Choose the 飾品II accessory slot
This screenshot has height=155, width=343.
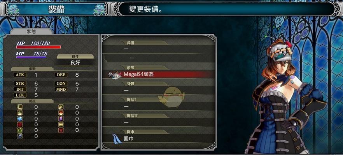(159, 122)
